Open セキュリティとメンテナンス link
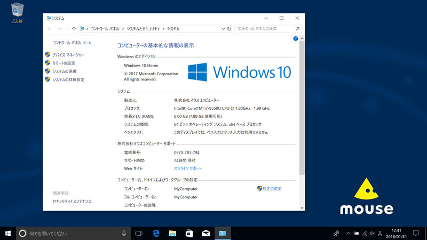427x240 pixels. (72, 202)
